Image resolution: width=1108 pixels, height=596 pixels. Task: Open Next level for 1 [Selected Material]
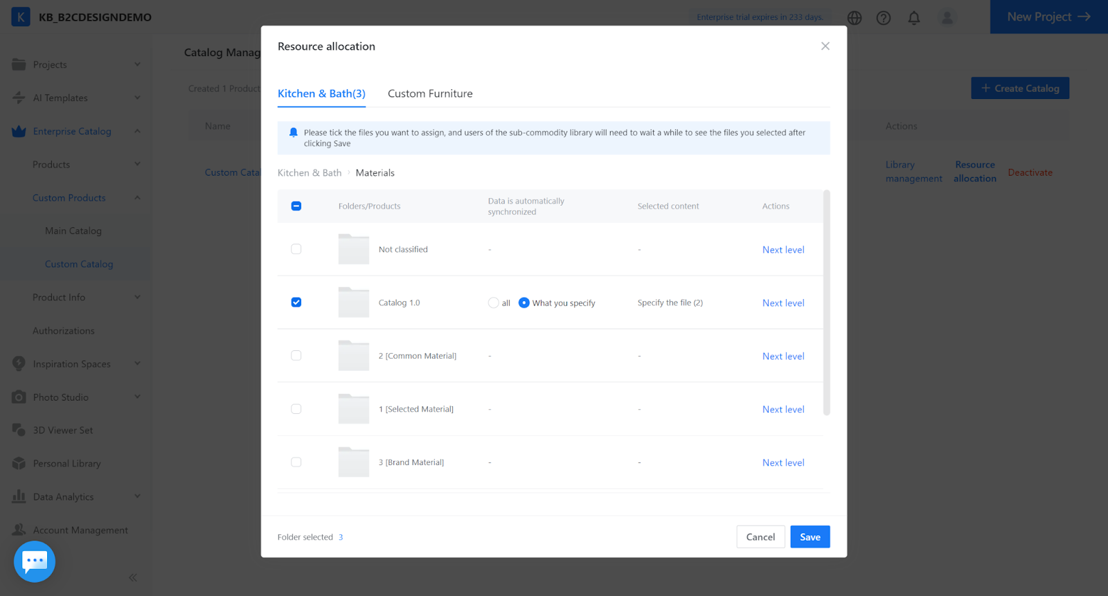coord(783,410)
